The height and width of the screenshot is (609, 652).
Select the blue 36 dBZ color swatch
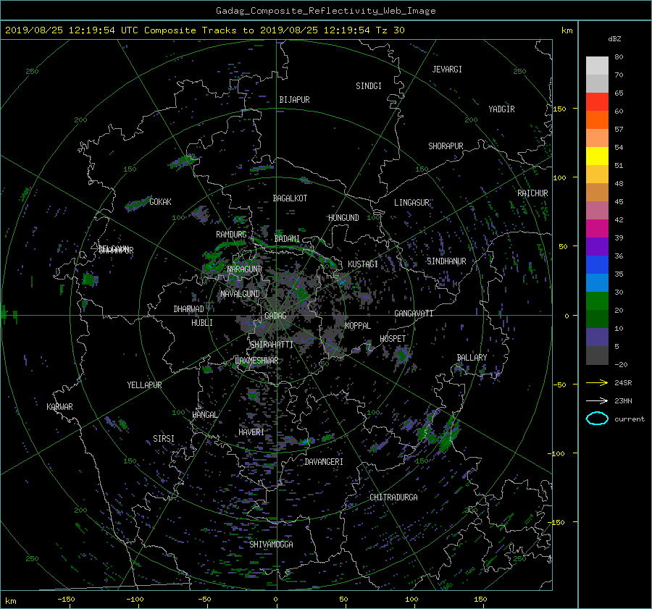tap(597, 265)
